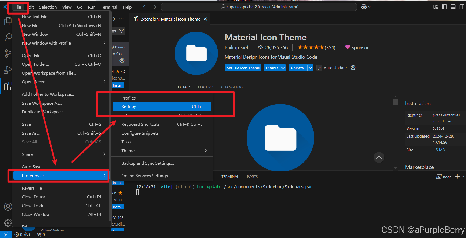This screenshot has width=466, height=238.
Task: Open the Source Control view
Action: [x=8, y=54]
